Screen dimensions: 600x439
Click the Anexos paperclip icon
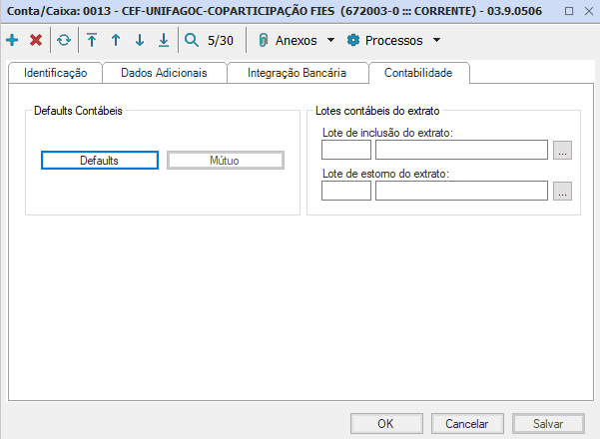point(264,41)
